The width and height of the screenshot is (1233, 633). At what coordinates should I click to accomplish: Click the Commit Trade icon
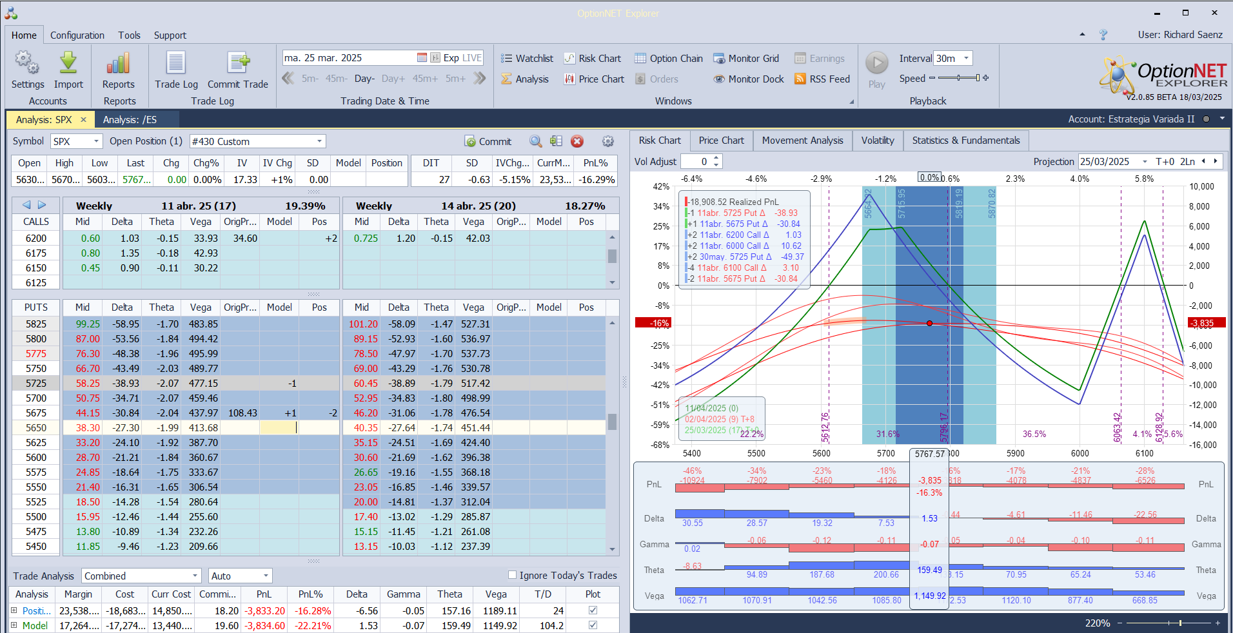pos(238,64)
